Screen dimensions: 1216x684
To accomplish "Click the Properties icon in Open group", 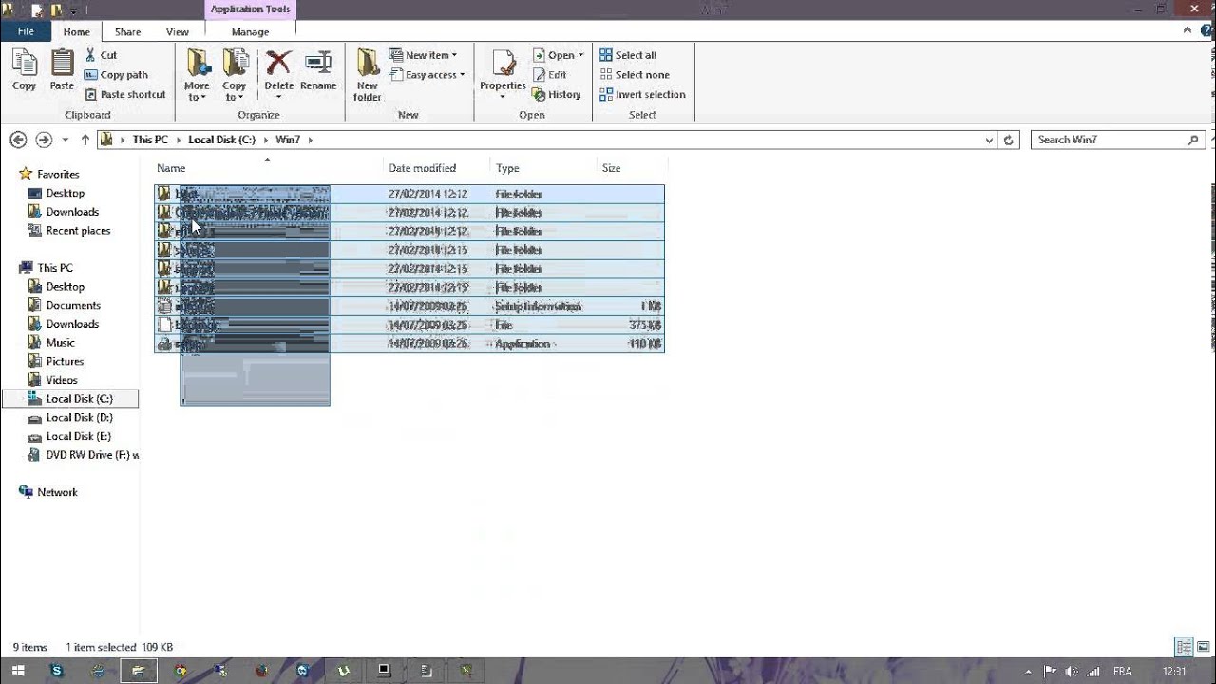I will click(x=503, y=65).
